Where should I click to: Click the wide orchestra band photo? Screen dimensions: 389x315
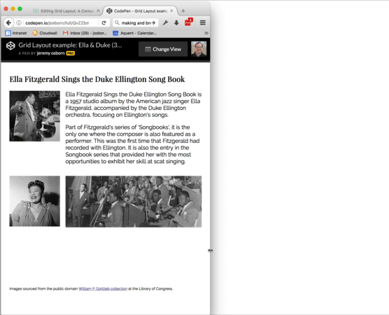[134, 202]
